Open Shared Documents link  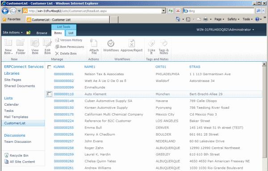point(20,86)
